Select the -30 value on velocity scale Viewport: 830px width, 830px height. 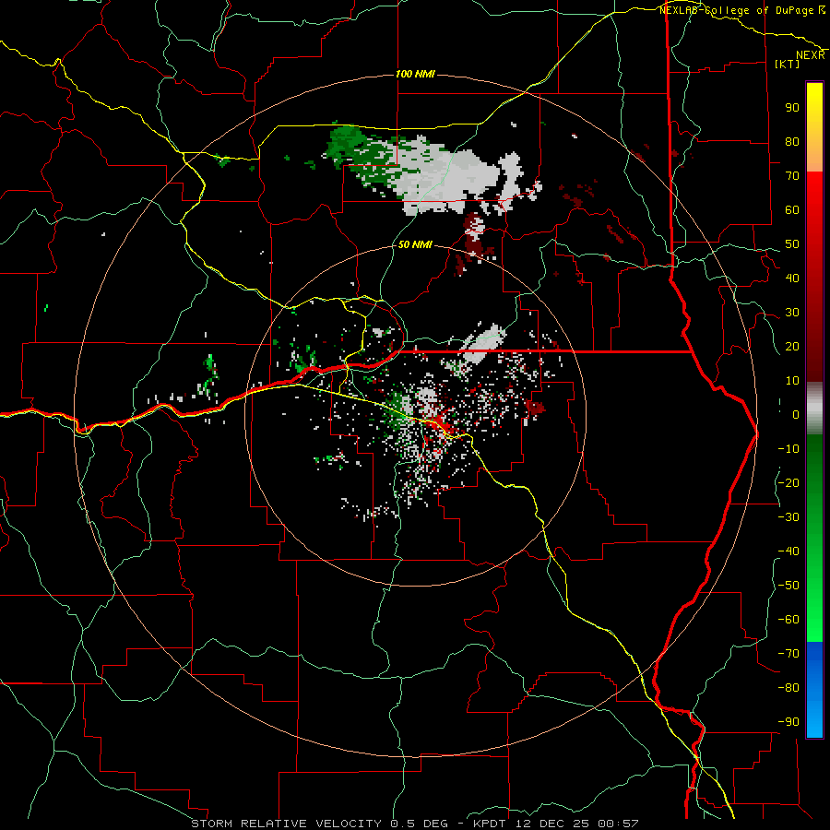[788, 517]
